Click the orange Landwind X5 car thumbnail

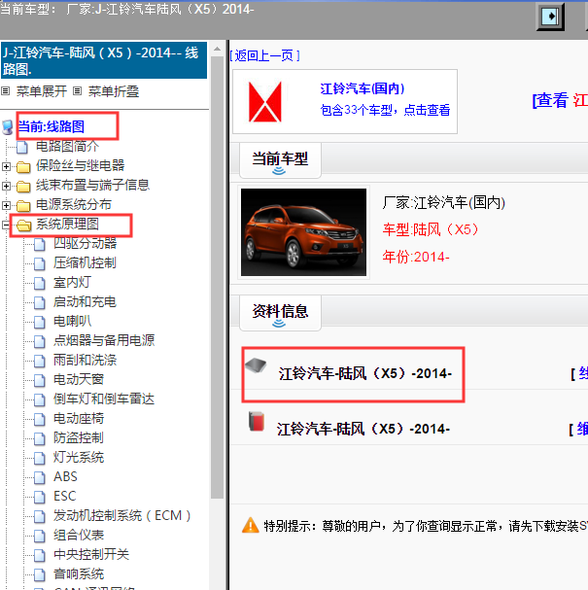coord(303,232)
